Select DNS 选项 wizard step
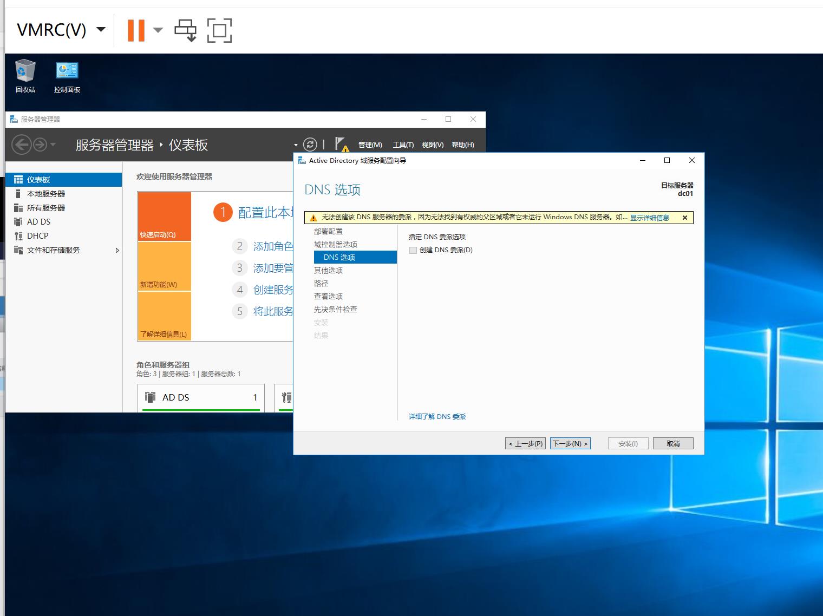 (x=355, y=257)
